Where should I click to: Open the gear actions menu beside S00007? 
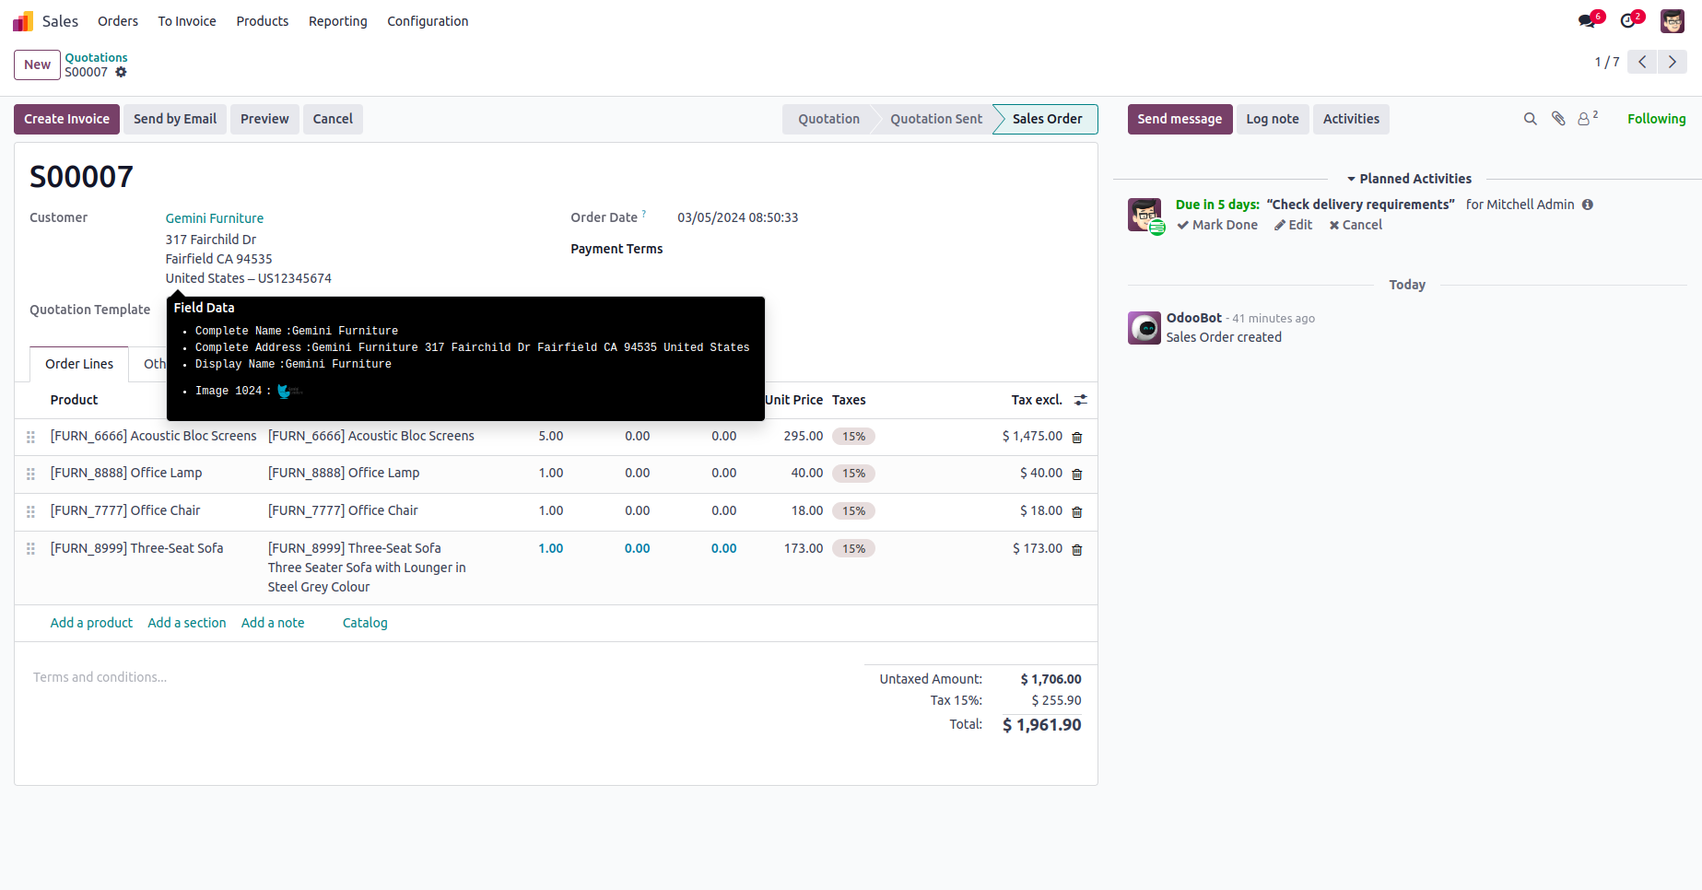pyautogui.click(x=121, y=72)
